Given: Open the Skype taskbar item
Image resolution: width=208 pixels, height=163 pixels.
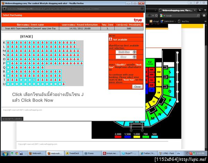Looking at the screenshot, I should point(129,153).
